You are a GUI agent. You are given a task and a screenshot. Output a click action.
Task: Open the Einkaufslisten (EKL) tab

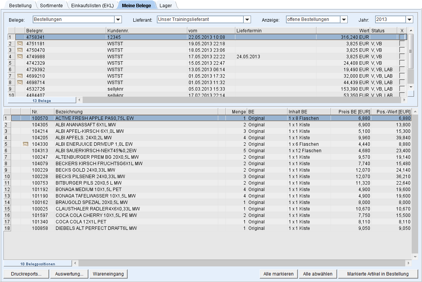(92, 6)
